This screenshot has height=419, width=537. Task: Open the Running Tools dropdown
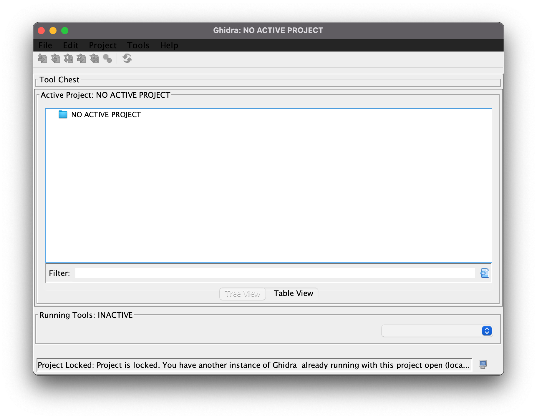[437, 331]
